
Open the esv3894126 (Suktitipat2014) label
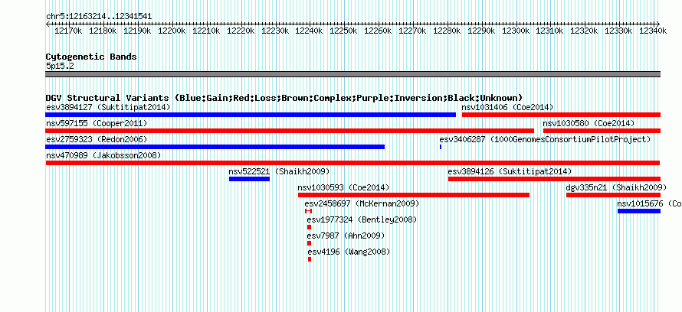pos(510,171)
